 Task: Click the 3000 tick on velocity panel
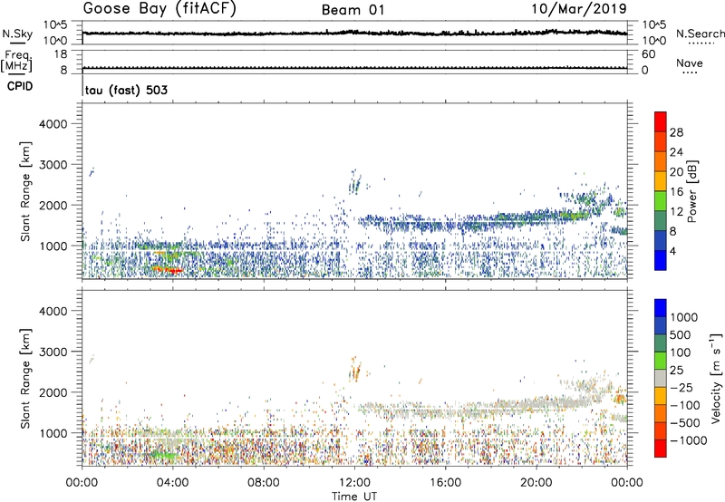tap(53, 352)
